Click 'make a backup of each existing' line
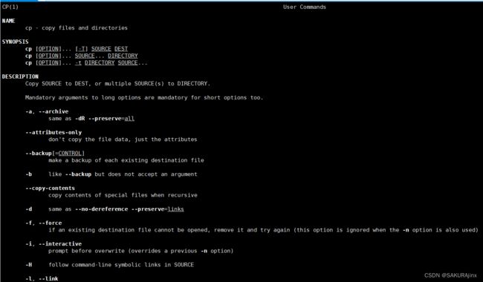 pos(126,160)
